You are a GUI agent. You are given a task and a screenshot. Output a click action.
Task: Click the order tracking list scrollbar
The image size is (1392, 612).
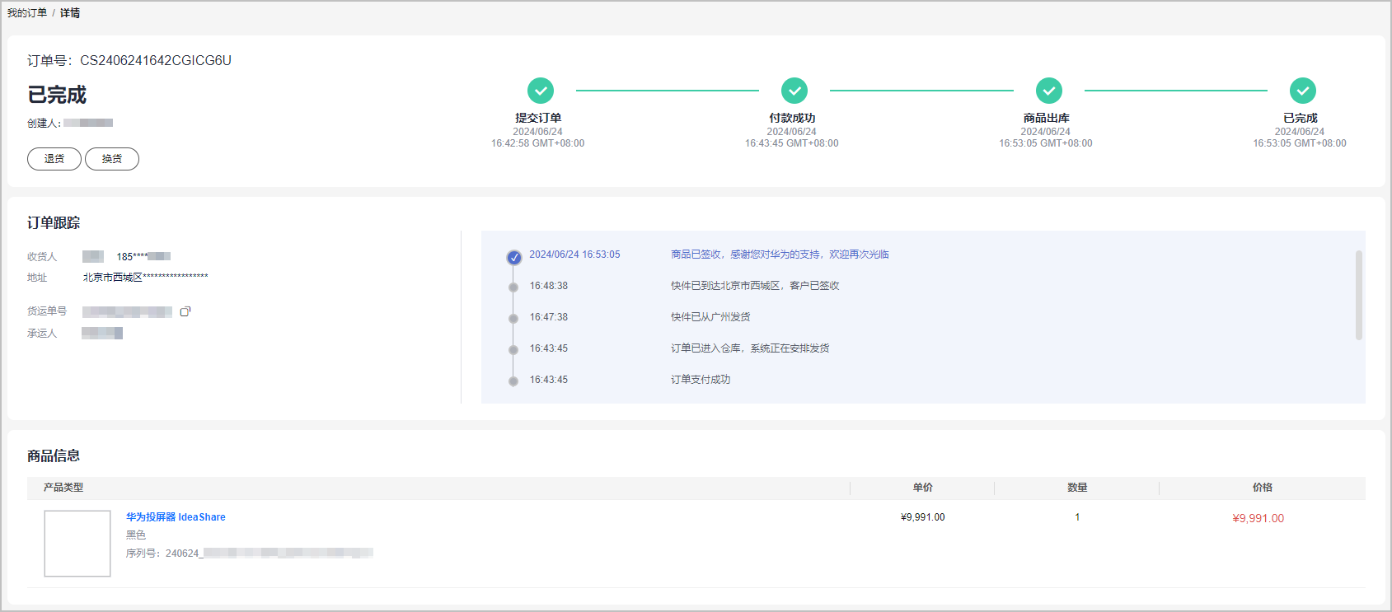1358,295
